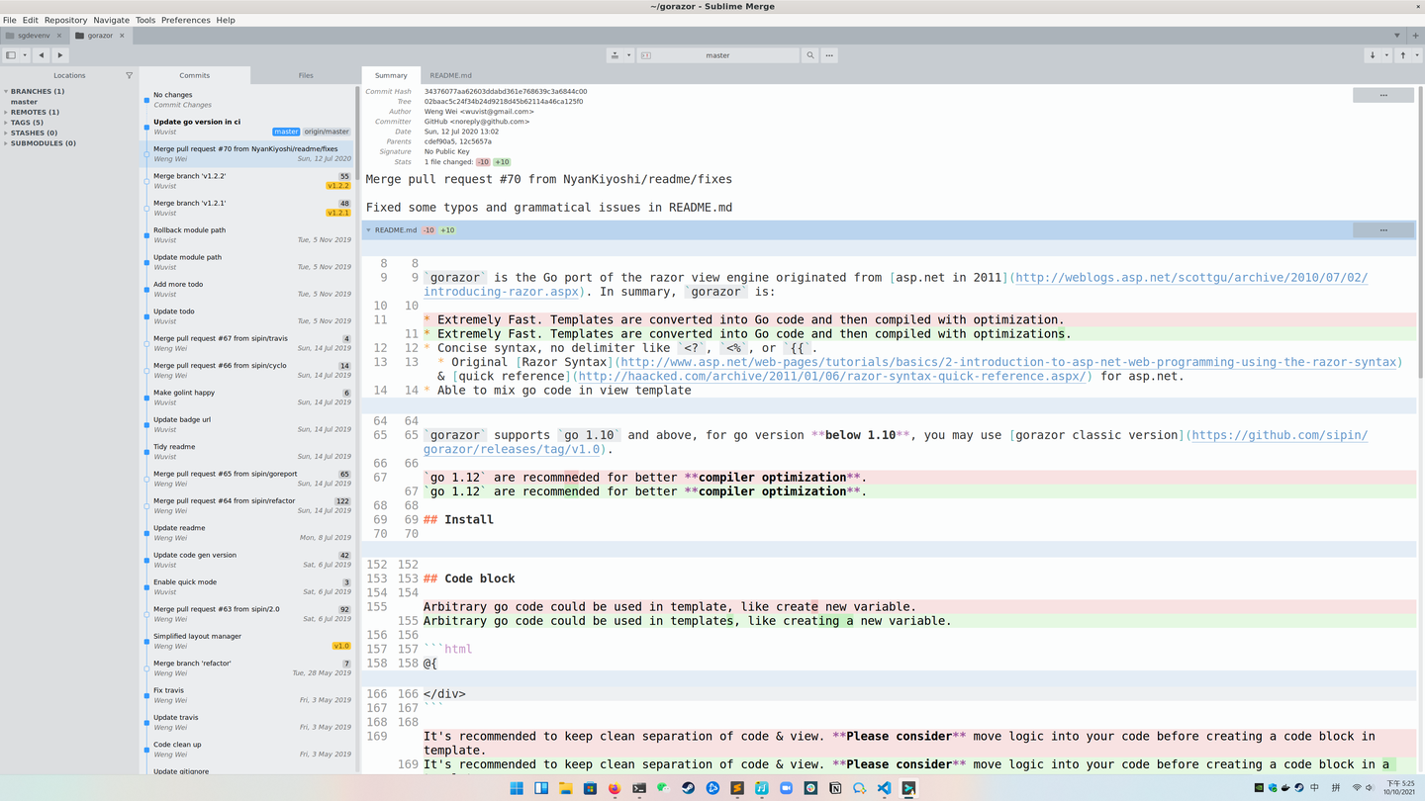Screen dimensions: 1425x801
Task: Click the Push icon in the toolbar
Action: point(1403,54)
